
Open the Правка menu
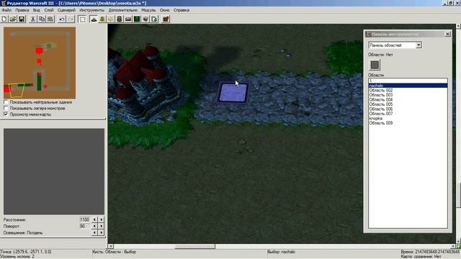coord(22,10)
